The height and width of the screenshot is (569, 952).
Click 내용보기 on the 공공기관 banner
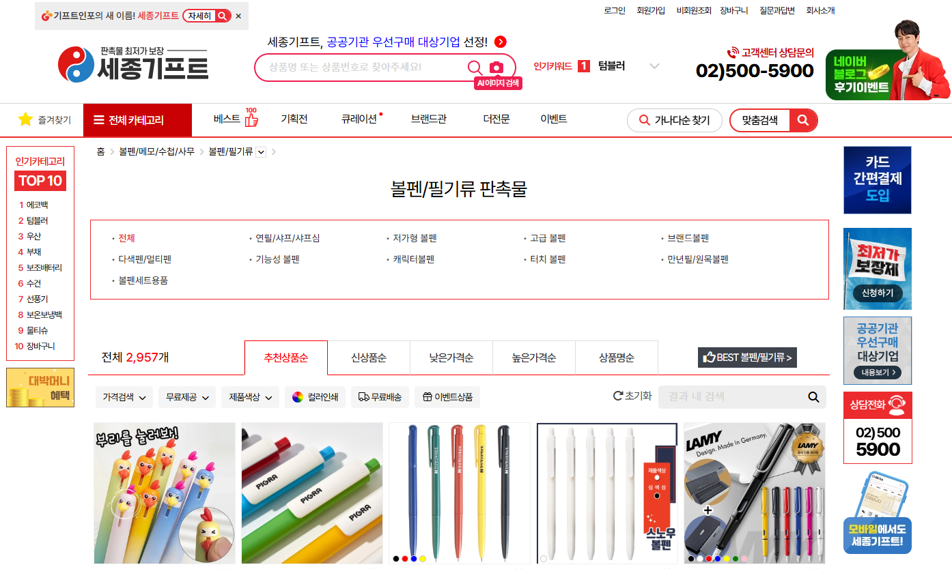click(x=878, y=373)
